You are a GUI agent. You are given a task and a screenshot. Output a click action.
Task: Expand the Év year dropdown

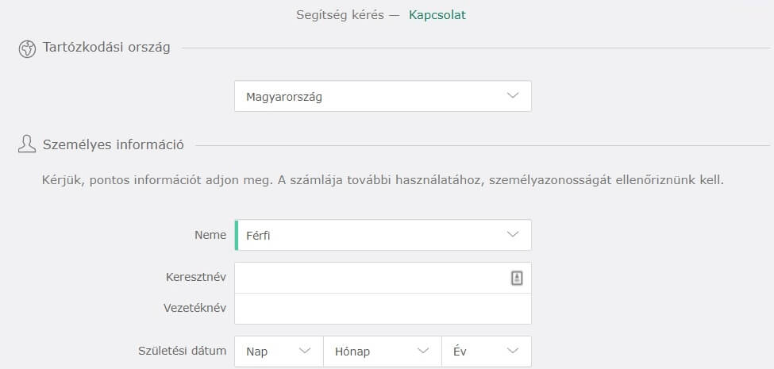coord(487,352)
